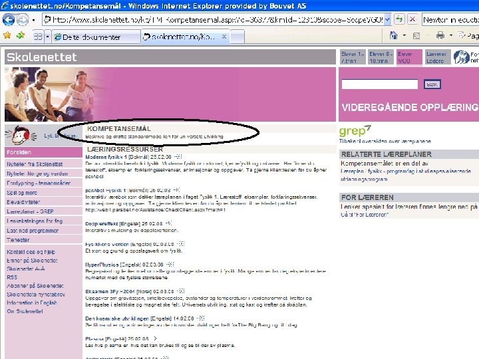Click the RSS link in left sidebar
Viewport: 479px width, 359px height.
point(12,277)
